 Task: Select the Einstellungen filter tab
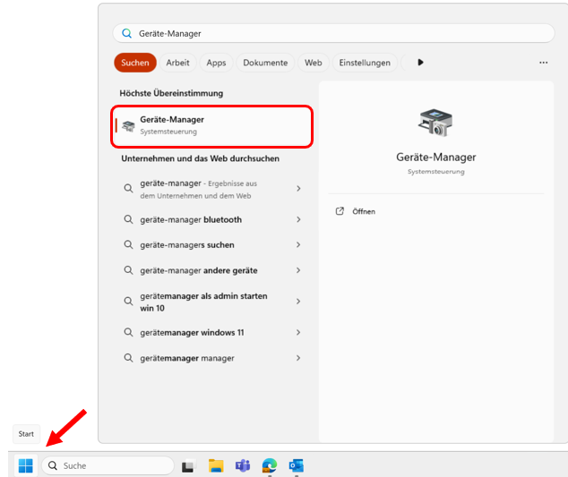point(364,63)
